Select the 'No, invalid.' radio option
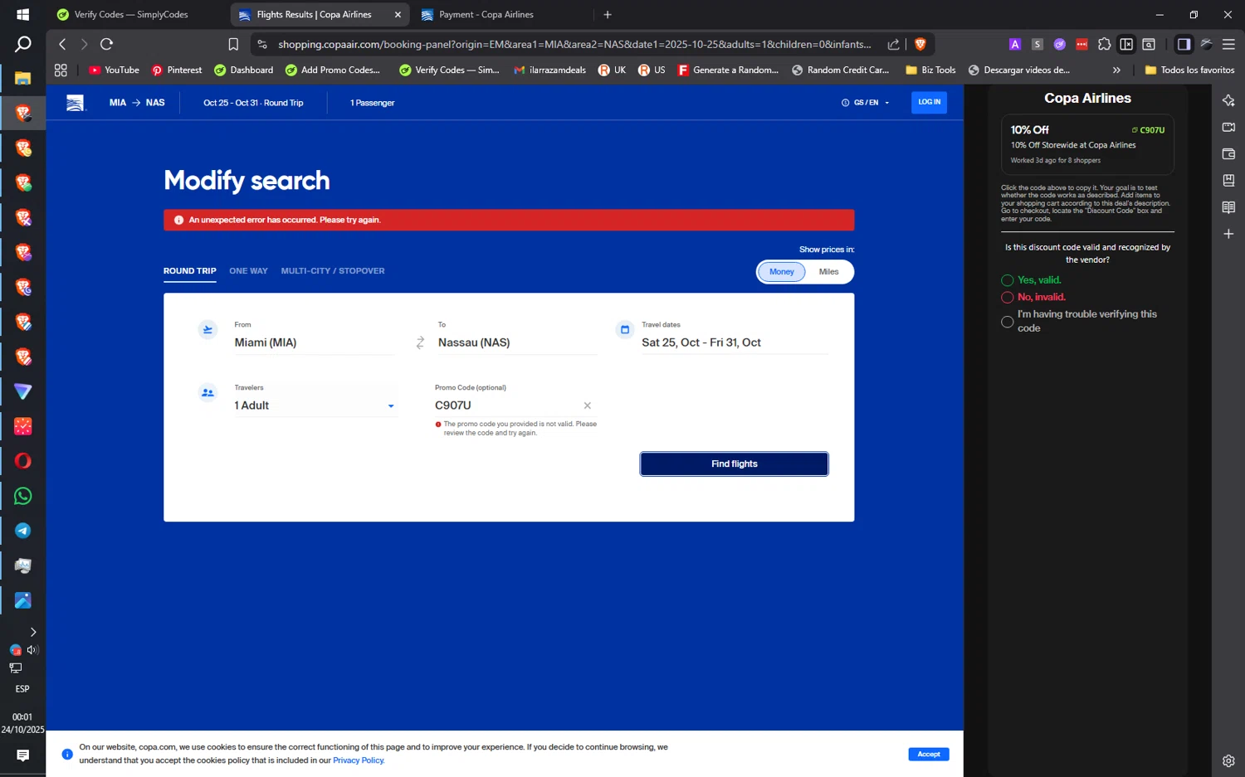This screenshot has height=777, width=1245. [1007, 297]
